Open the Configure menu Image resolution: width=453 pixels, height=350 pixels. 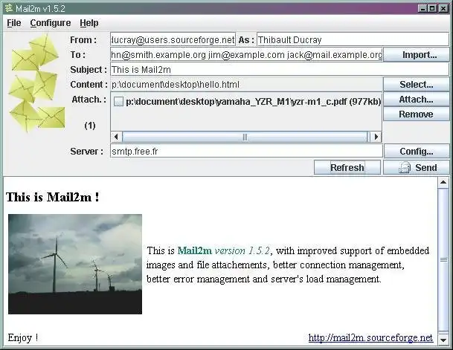[x=51, y=23]
